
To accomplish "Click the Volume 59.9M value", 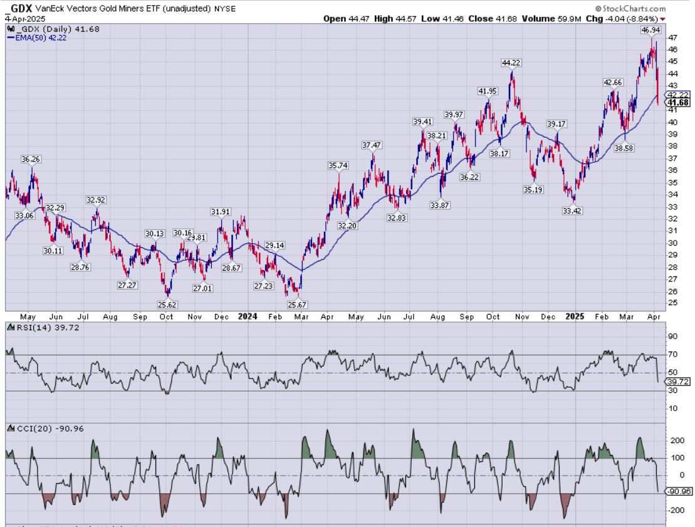I will coord(551,19).
